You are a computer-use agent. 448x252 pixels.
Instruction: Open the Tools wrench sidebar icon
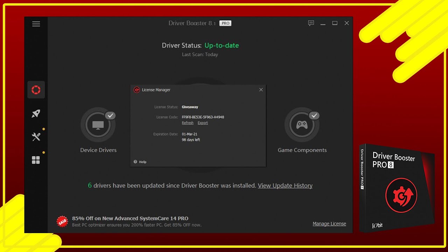pyautogui.click(x=36, y=137)
